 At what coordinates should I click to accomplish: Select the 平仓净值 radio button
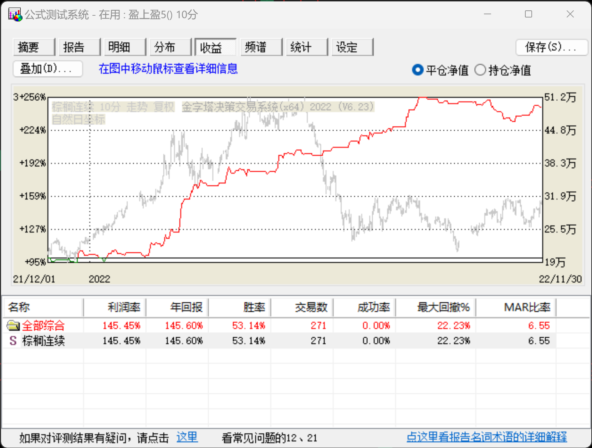pos(417,70)
